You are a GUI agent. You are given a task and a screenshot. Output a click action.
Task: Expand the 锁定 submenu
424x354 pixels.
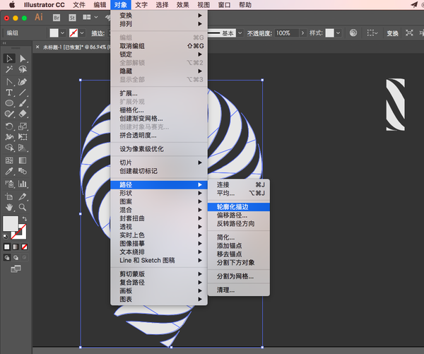(x=159, y=54)
